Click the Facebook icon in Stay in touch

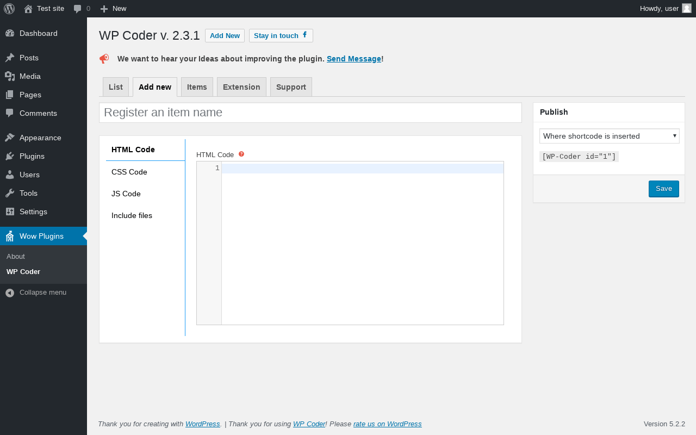(304, 35)
